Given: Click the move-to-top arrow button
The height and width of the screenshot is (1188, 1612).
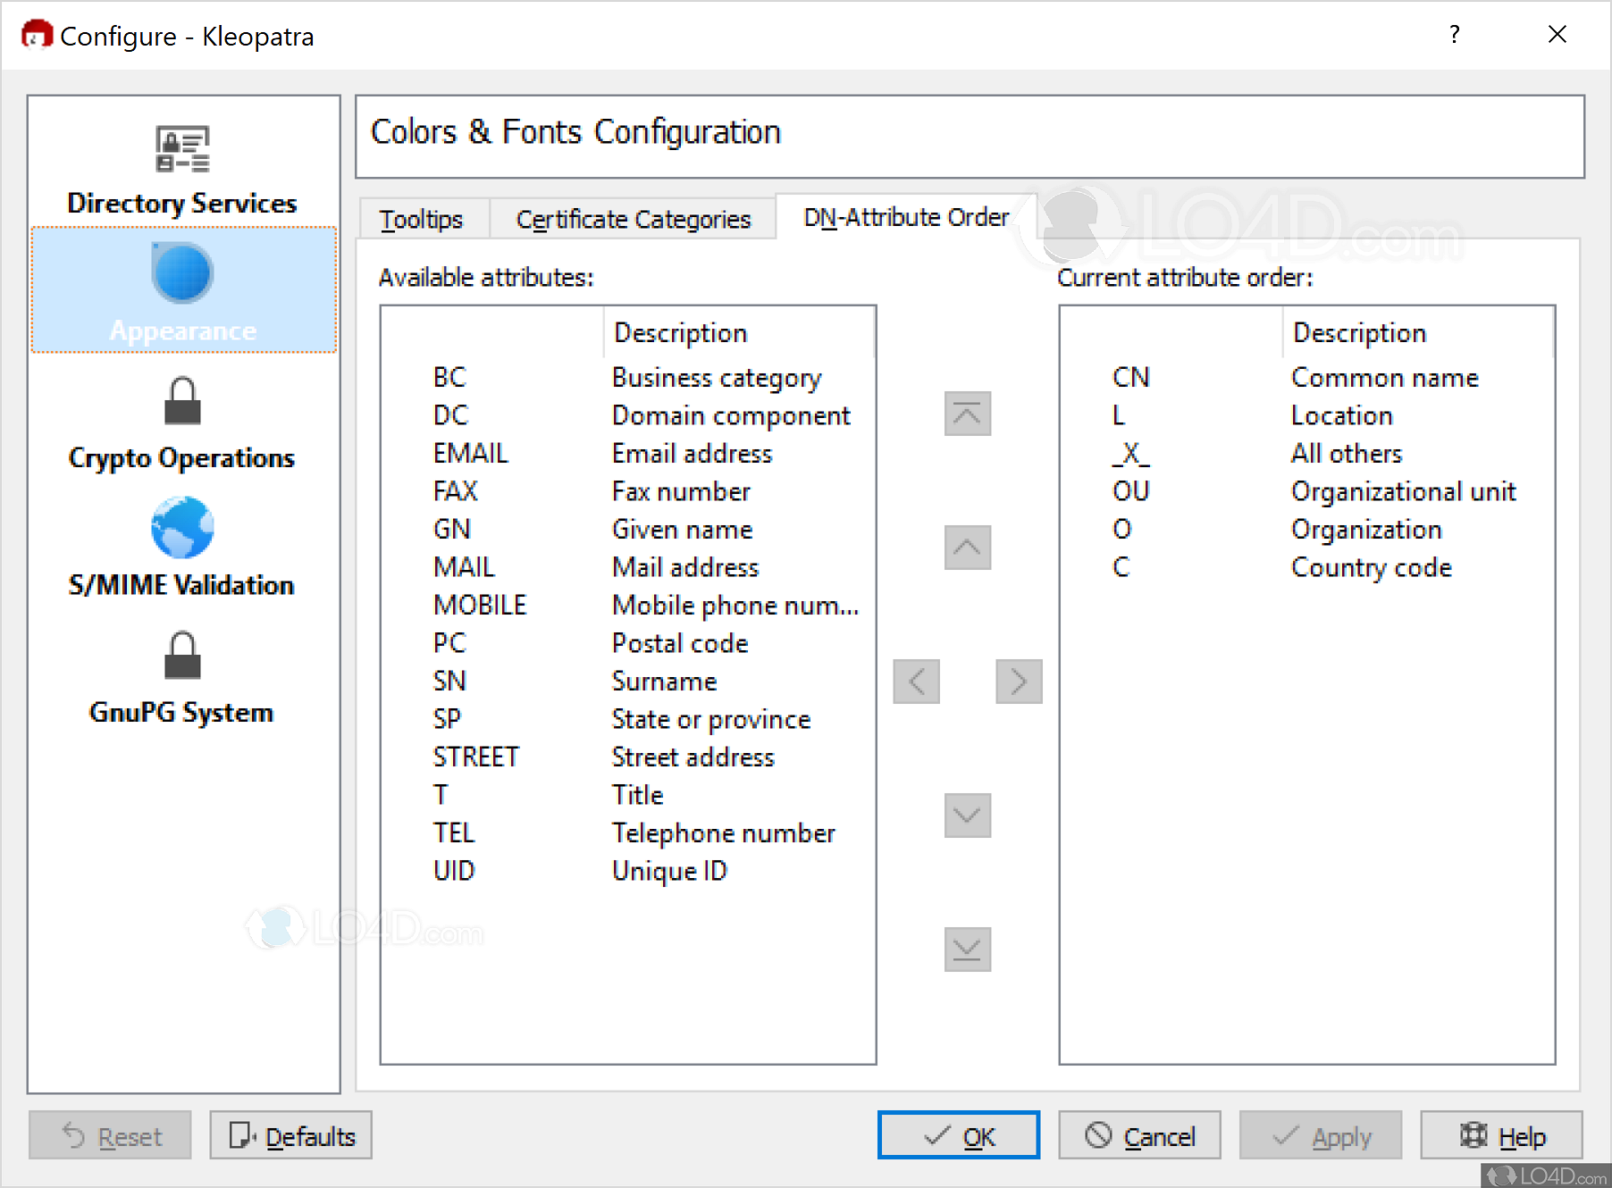Looking at the screenshot, I should [x=967, y=414].
